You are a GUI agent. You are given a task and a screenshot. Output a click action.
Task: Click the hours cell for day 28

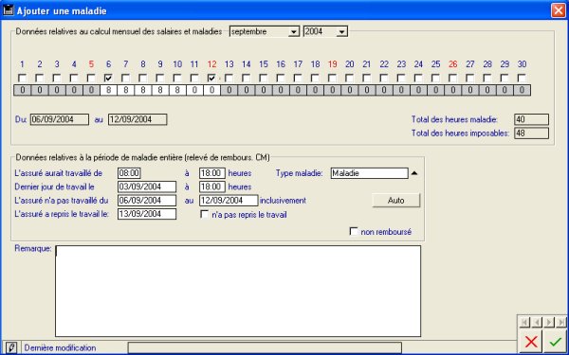[x=487, y=90]
